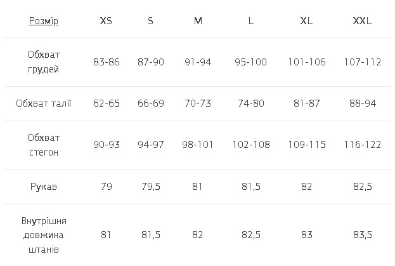Select the 116-122 hip value cell
Screen dimensions: 395x266
(x=362, y=145)
